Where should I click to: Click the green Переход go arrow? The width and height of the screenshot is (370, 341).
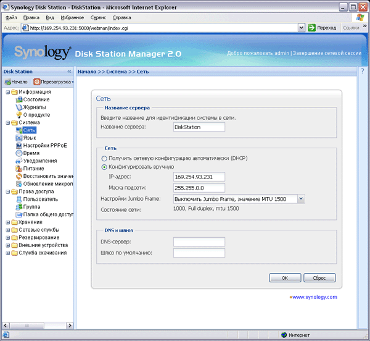[x=311, y=28]
